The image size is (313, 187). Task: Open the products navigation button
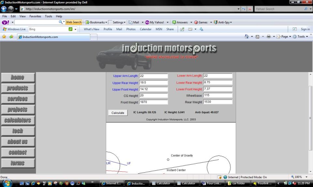(18, 88)
